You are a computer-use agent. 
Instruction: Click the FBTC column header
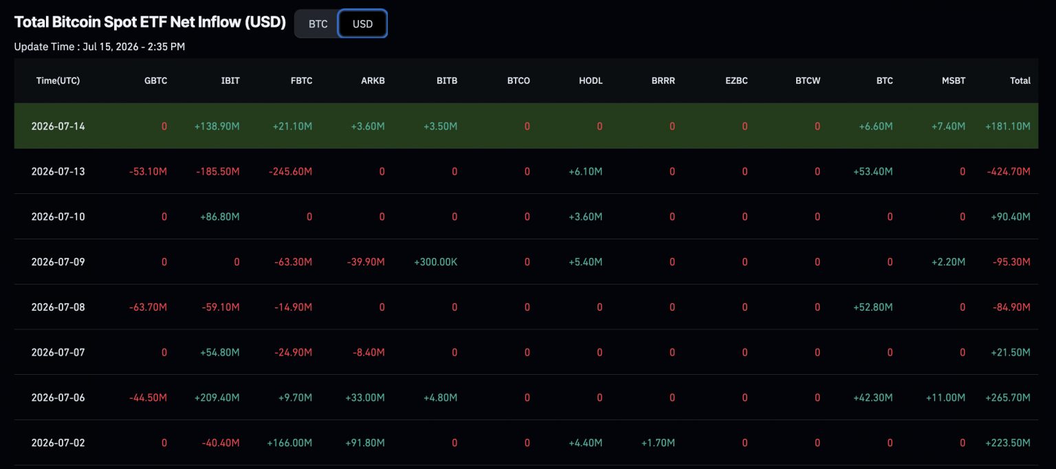click(x=301, y=80)
